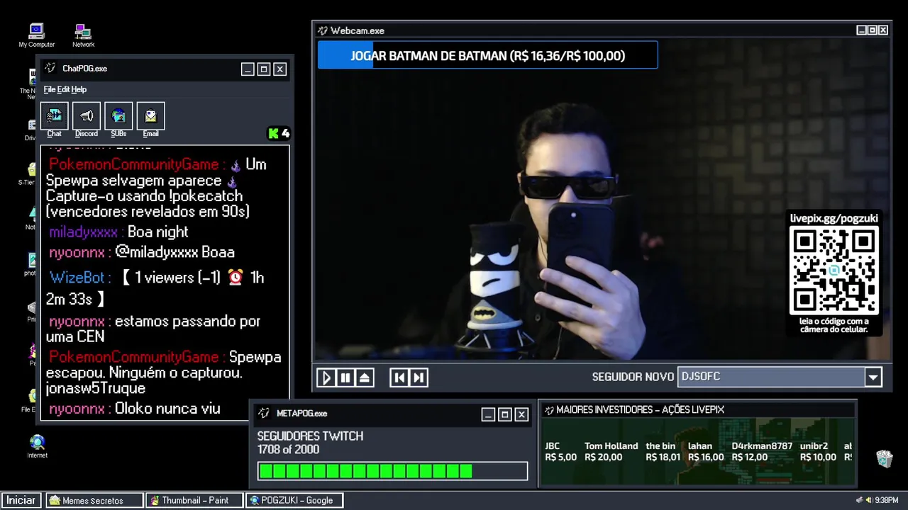The height and width of the screenshot is (510, 908).
Task: Click 'Oloko nunca viu' chat message
Action: click(x=167, y=409)
